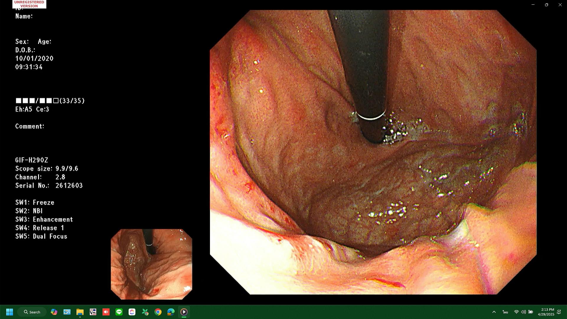Close the viewer window

pos(560,5)
